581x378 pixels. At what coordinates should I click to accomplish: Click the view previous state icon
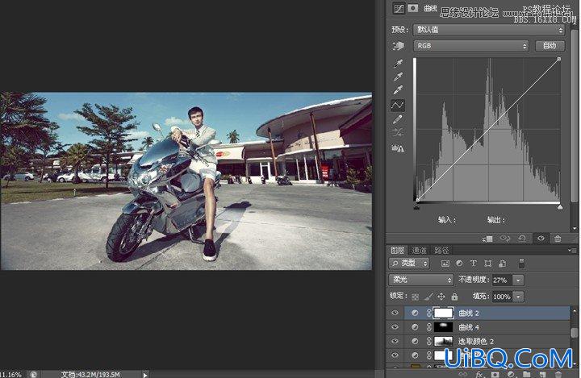(x=505, y=239)
